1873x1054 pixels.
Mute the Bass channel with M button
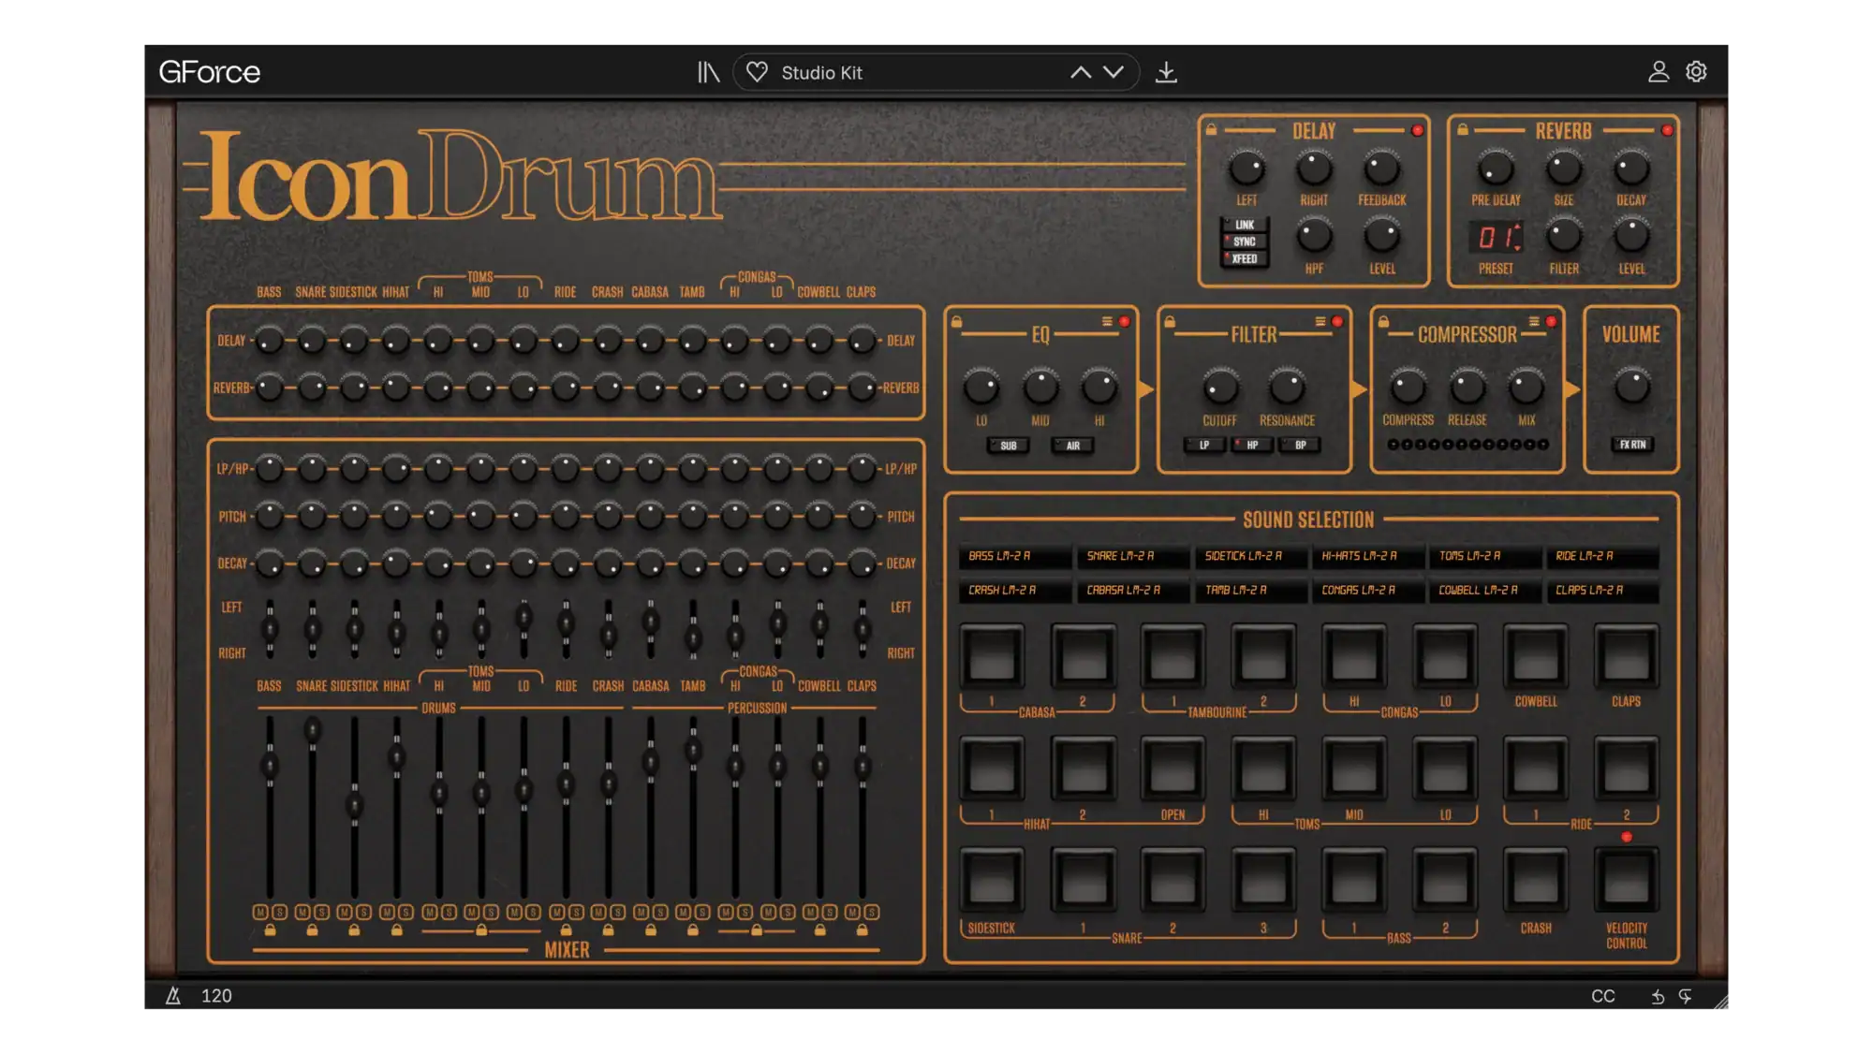click(x=260, y=912)
